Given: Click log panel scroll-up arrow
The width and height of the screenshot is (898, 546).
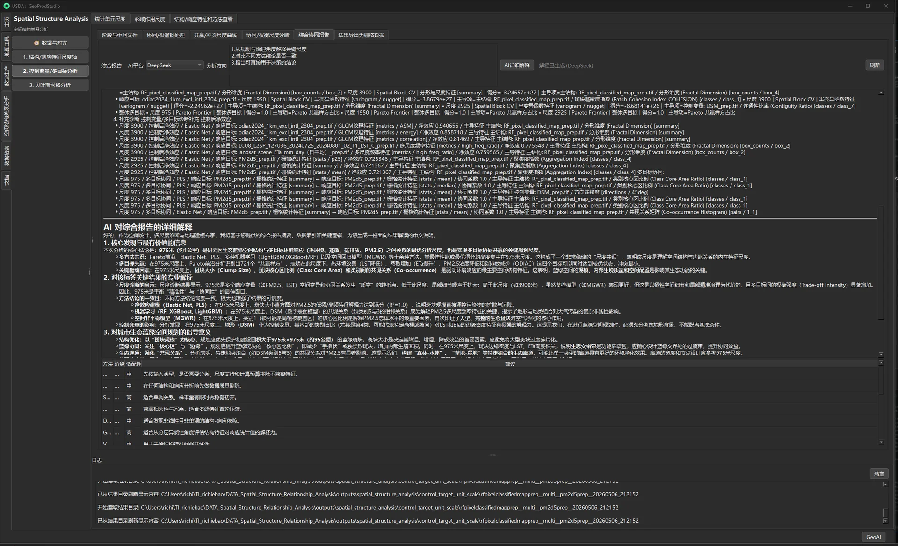Looking at the screenshot, I should pos(885,485).
